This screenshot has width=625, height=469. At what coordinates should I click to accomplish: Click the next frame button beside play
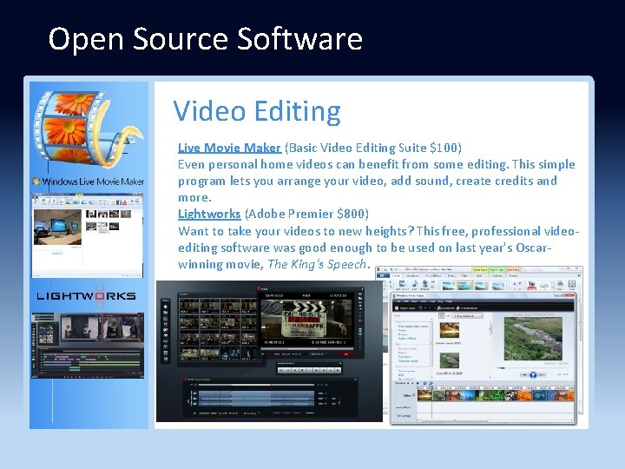point(542,375)
